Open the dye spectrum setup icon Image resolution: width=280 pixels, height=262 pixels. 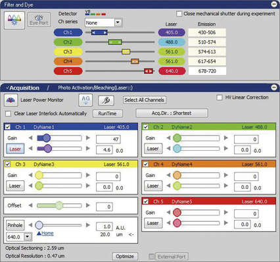click(14, 20)
